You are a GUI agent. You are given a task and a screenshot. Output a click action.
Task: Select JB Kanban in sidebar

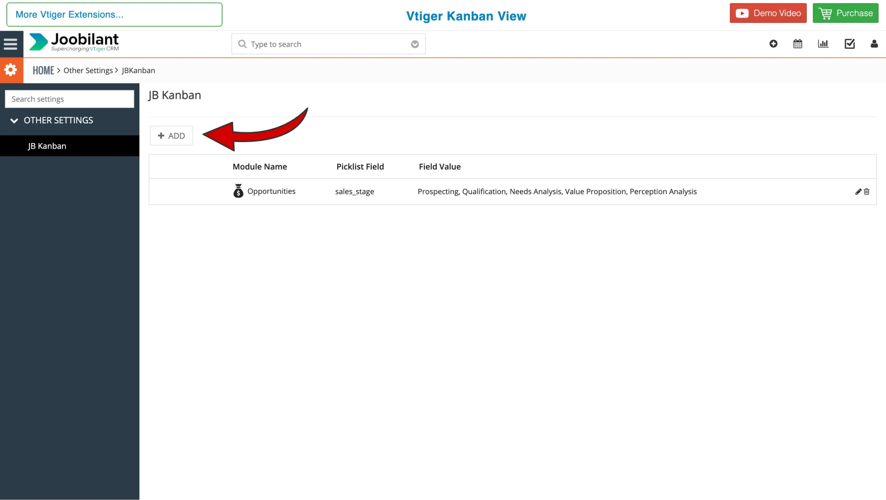(x=47, y=146)
